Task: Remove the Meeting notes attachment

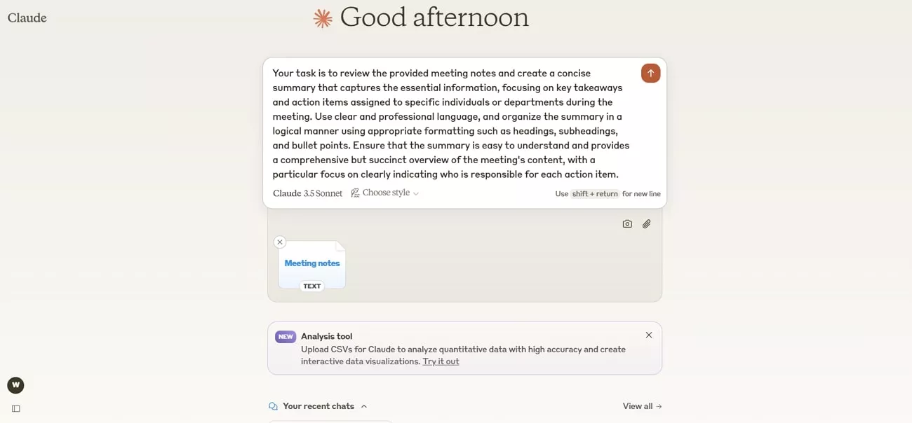Action: point(280,242)
